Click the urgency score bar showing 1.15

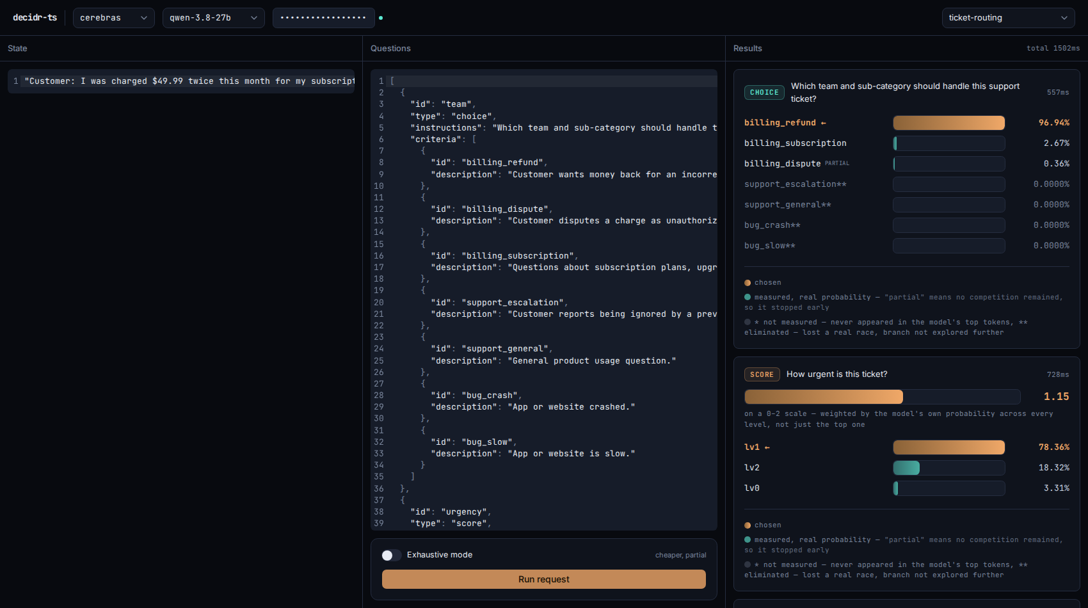pyautogui.click(x=883, y=397)
